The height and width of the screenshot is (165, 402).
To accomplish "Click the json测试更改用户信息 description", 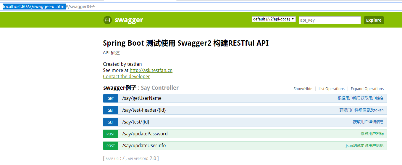I will (365, 145).
